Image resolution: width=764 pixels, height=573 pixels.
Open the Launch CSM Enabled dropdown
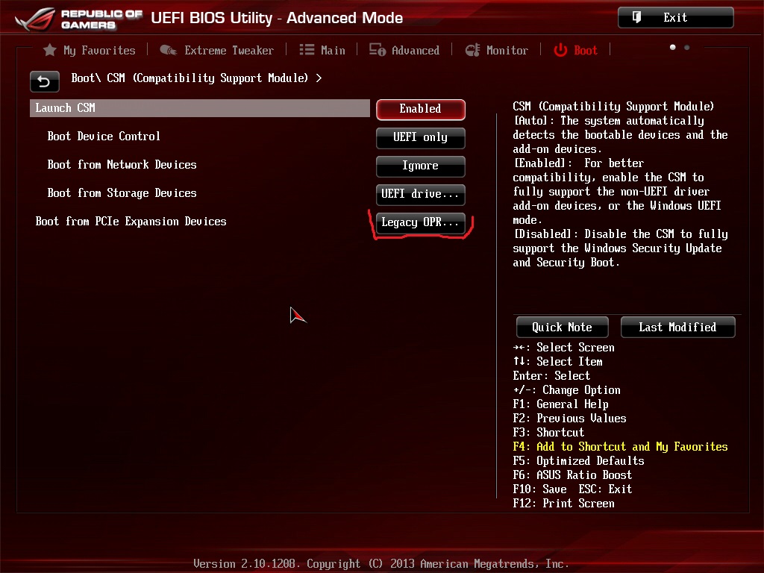(421, 109)
